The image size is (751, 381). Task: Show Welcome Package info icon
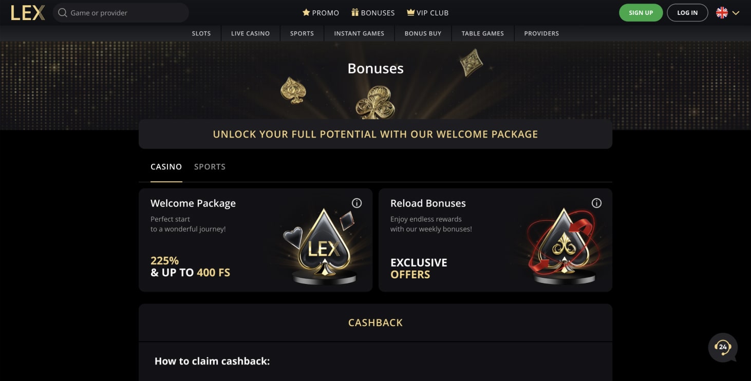[x=356, y=203]
